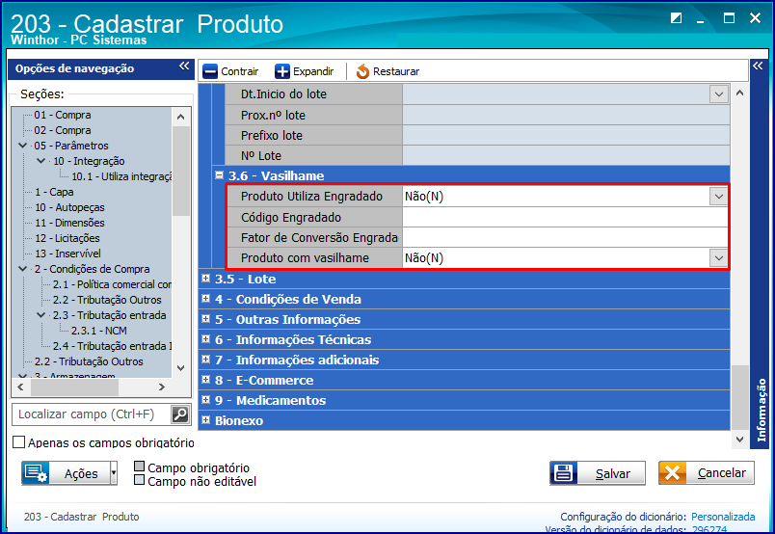Select 13 - Inservível tree item
The height and width of the screenshot is (534, 775).
[67, 254]
